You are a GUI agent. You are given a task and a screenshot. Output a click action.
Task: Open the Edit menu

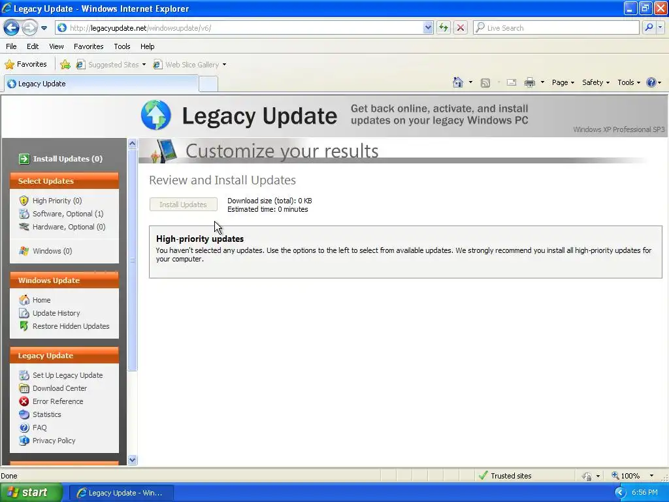click(x=33, y=46)
